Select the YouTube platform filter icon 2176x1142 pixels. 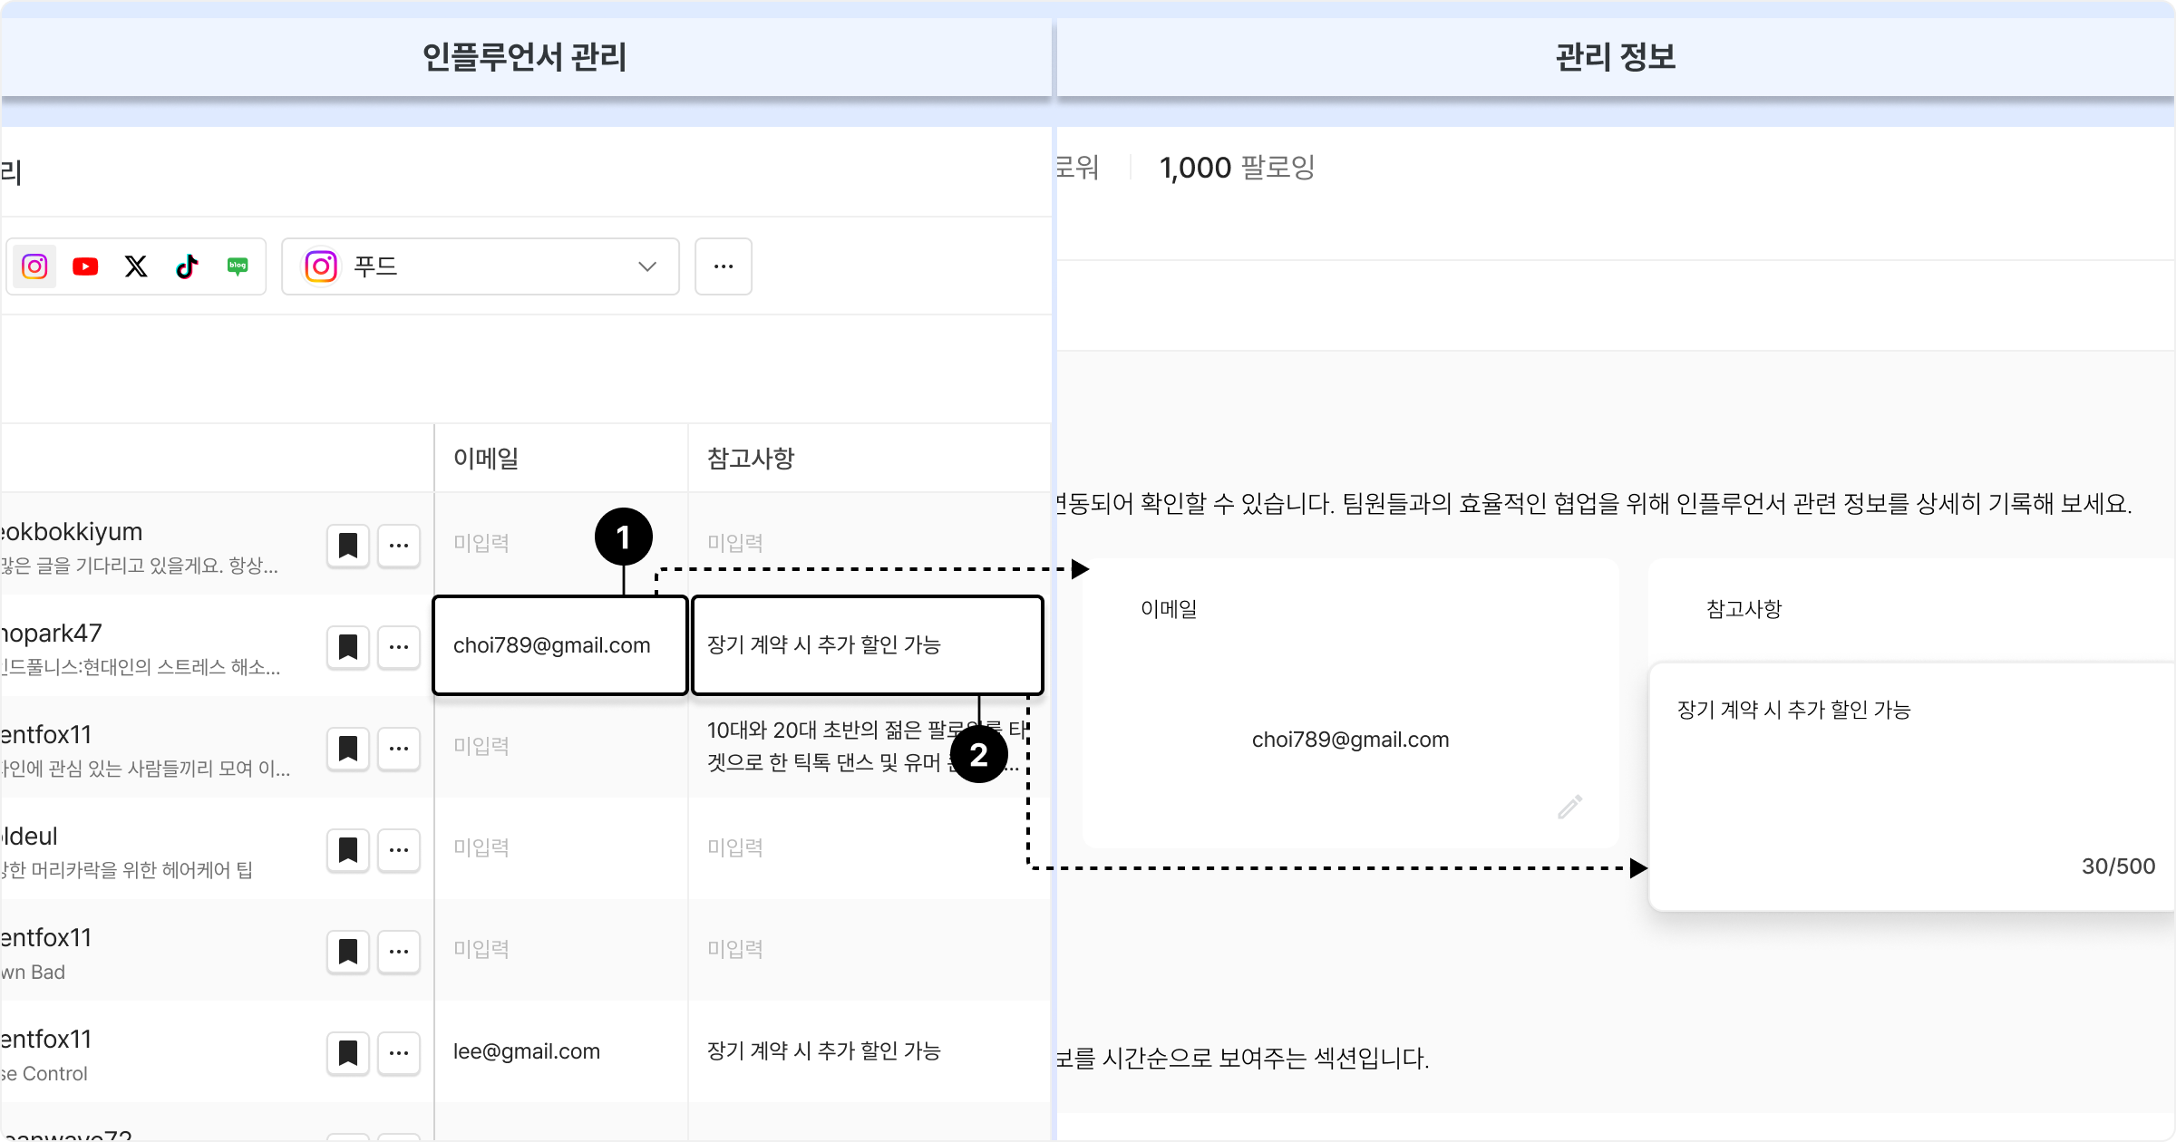[85, 266]
